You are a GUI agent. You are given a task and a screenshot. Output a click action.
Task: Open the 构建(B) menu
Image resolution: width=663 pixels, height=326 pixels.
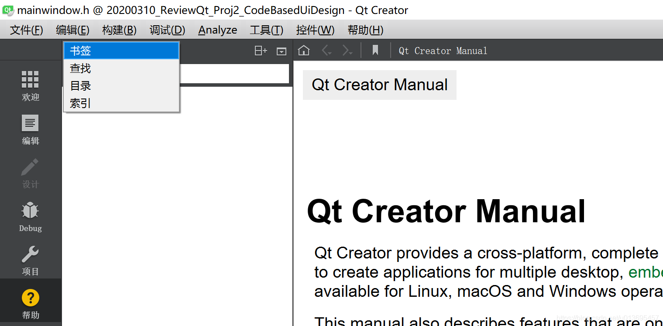click(120, 30)
